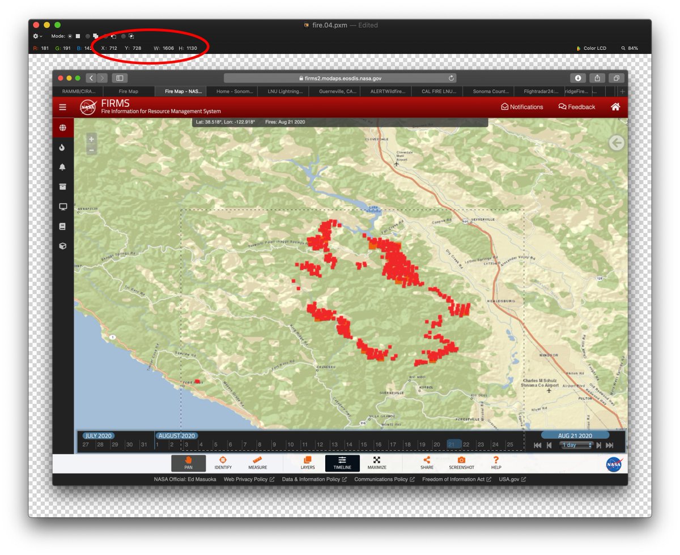
Task: Click the book icon in FIRMS sidebar
Action: [x=62, y=227]
